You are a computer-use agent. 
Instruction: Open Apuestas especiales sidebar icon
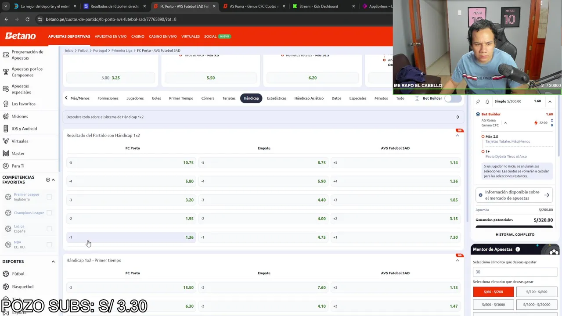click(6, 89)
